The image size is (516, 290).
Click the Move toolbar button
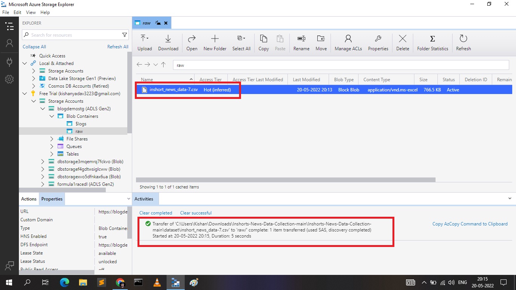321,43
